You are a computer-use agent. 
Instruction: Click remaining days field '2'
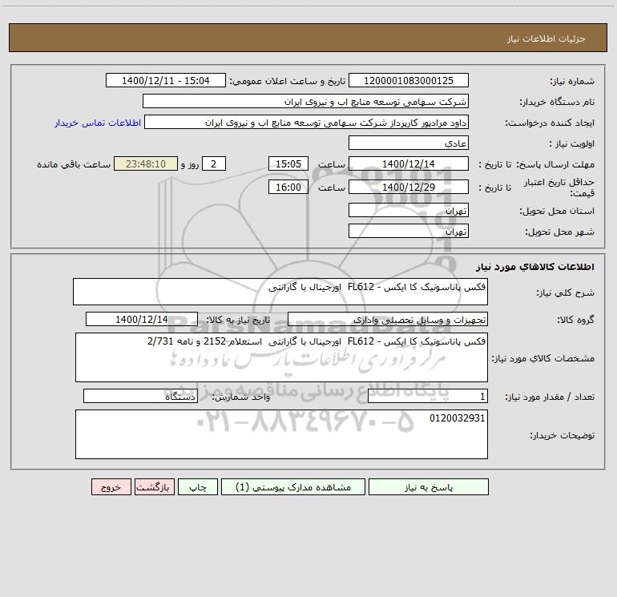click(214, 163)
